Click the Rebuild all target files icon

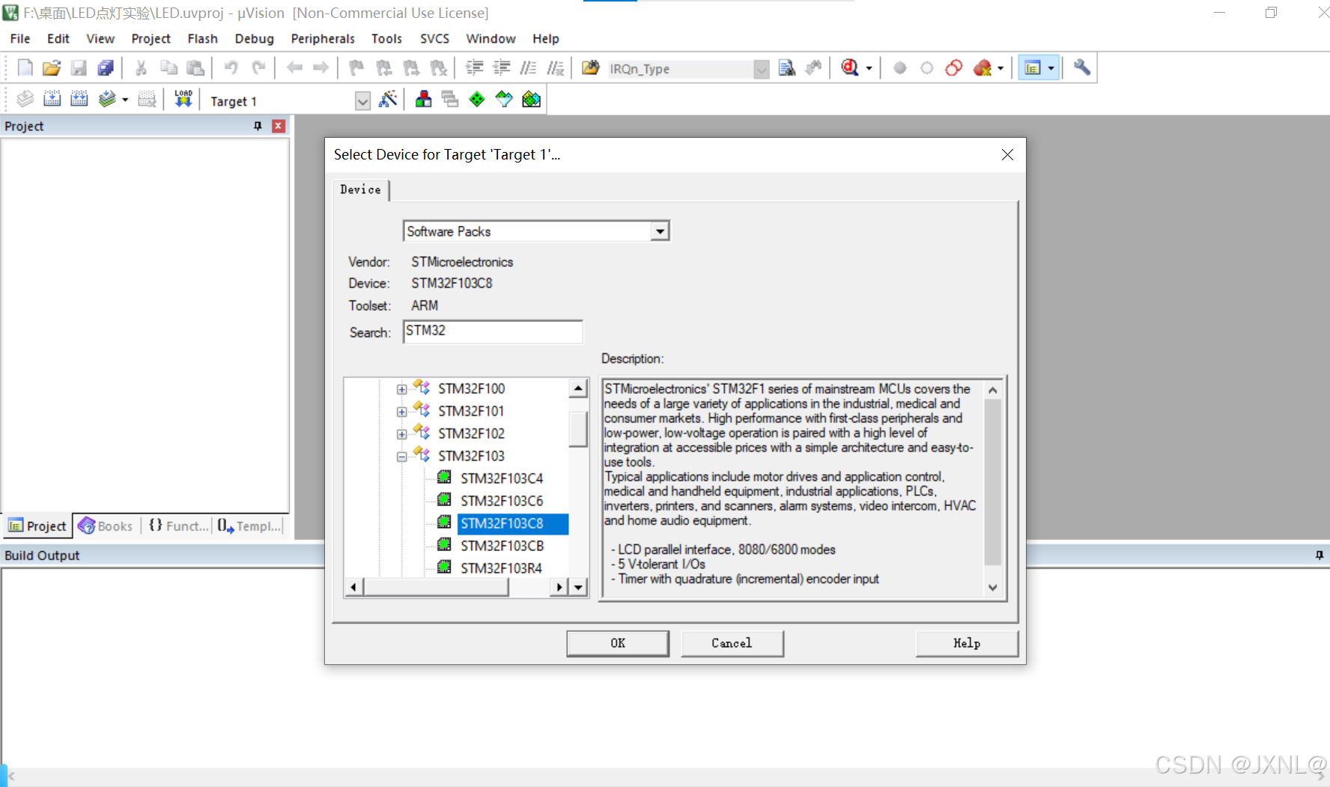(79, 99)
